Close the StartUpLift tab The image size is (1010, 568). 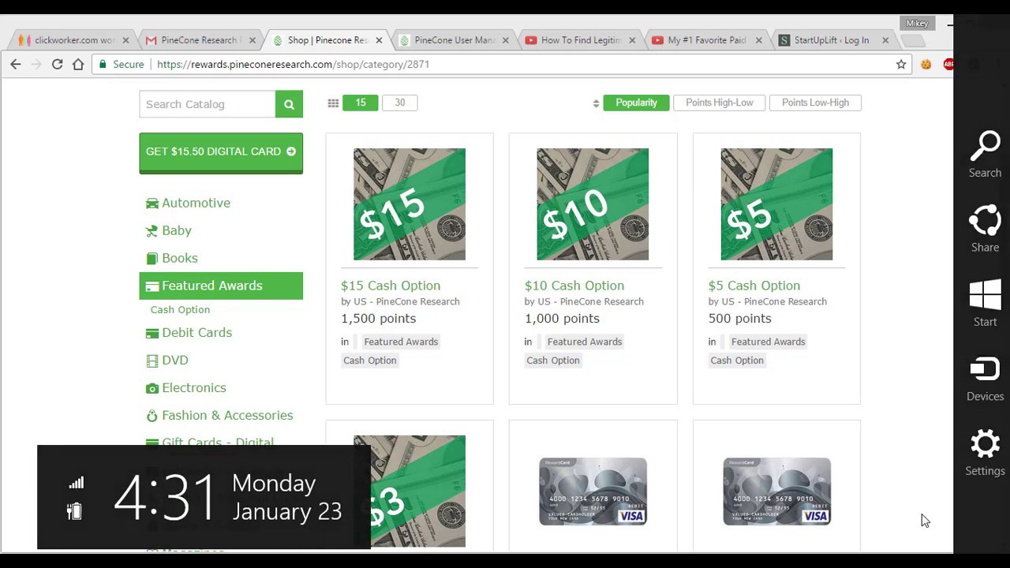pyautogui.click(x=885, y=40)
